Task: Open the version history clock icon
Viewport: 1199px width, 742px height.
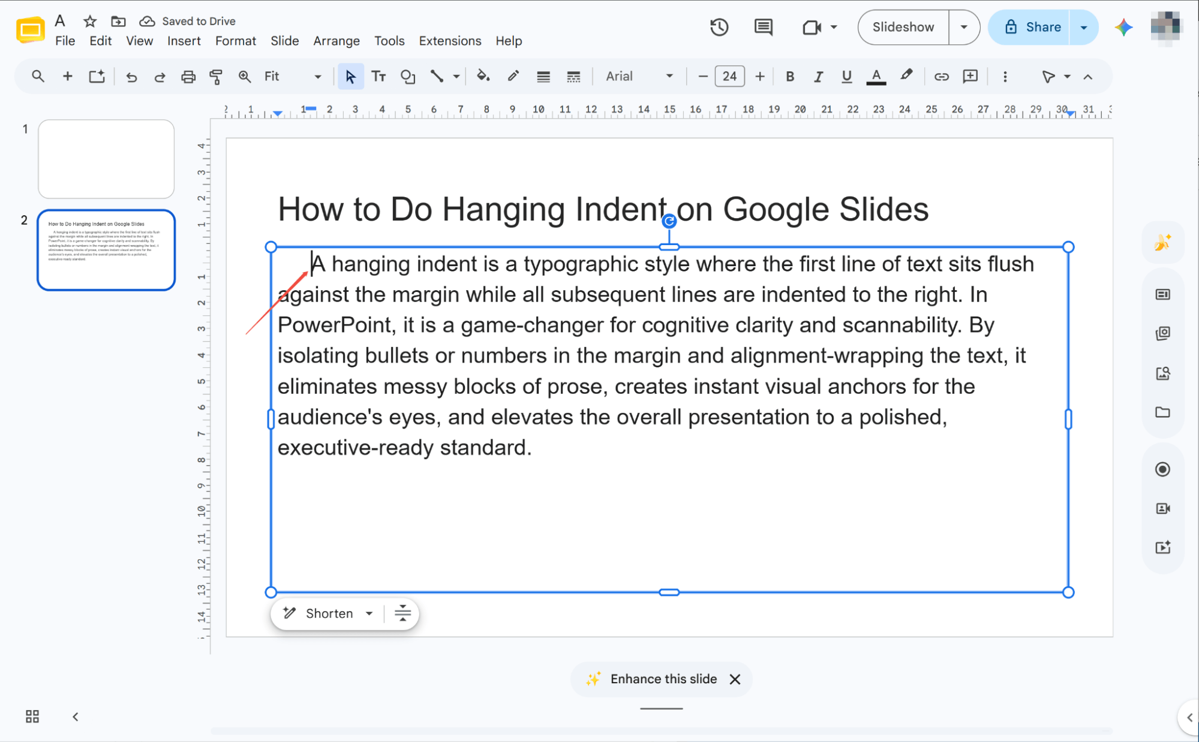Action: click(x=719, y=27)
